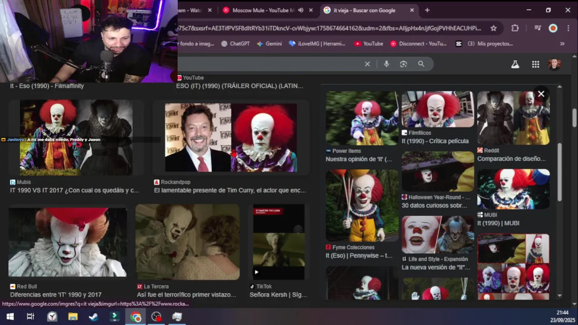Image resolution: width=578 pixels, height=325 pixels.
Task: Open the Power Items related image
Action: tap(362, 118)
